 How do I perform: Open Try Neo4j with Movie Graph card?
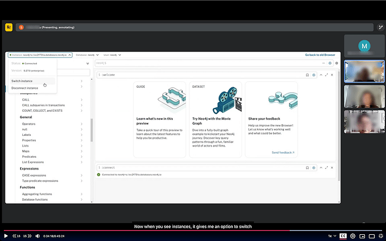(x=215, y=120)
